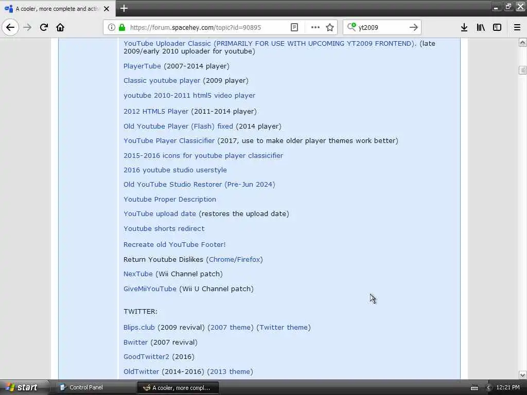Open Old Youtube Player (Flash) fixed link
Viewport: 527px width, 395px height.
click(178, 127)
